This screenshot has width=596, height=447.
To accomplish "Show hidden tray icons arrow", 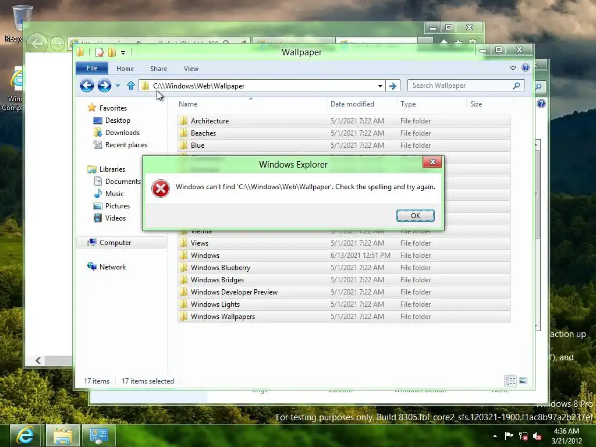I will click(x=495, y=436).
